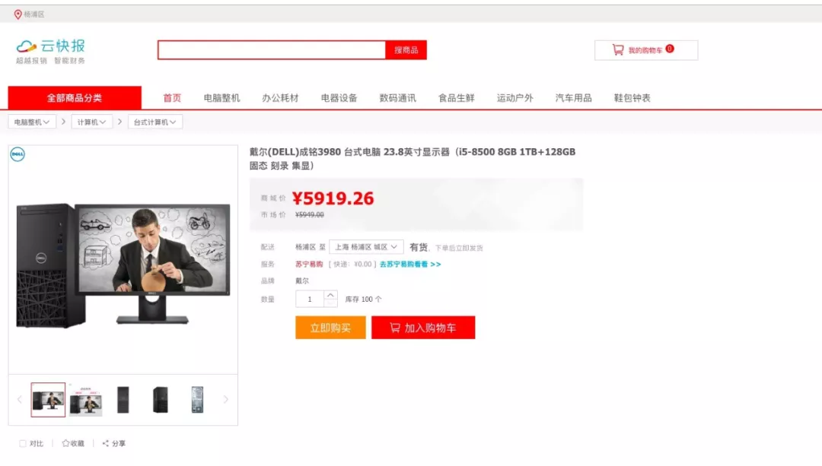This screenshot has width=822, height=466.
Task: Show previous thumbnails with left arrow
Action: pos(19,400)
